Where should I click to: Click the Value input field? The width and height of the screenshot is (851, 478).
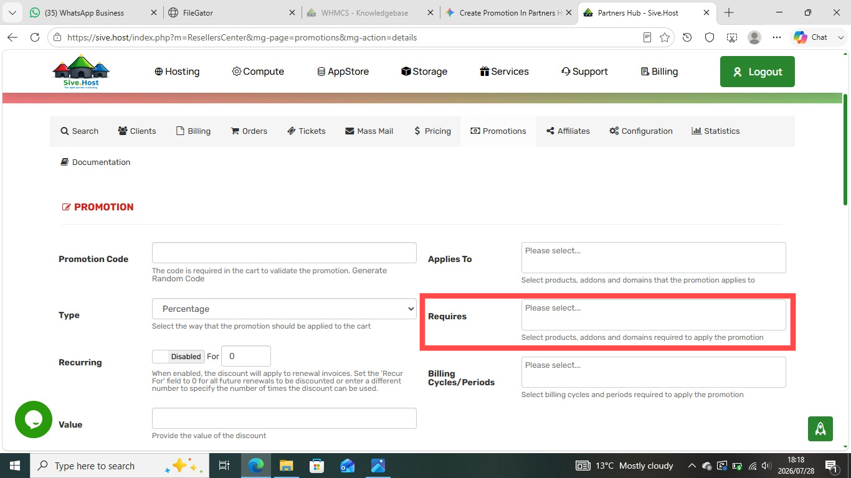click(284, 418)
